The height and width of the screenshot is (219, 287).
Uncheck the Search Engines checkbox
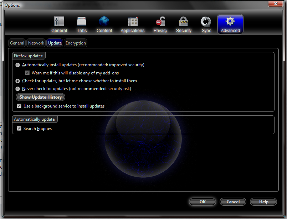pos(19,129)
